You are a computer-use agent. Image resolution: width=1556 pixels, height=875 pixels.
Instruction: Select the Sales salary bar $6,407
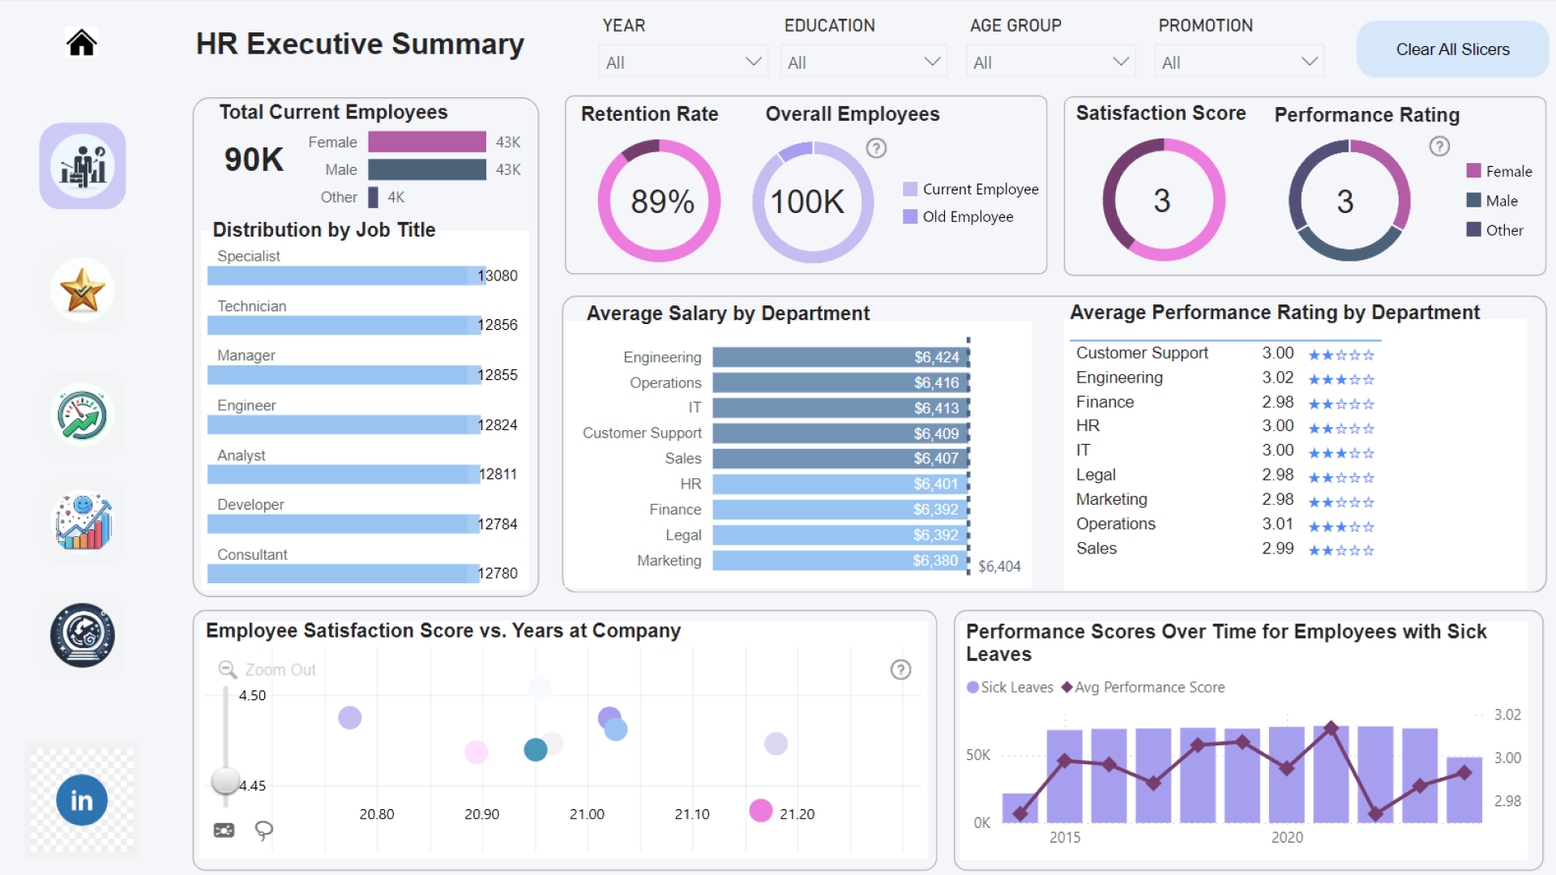click(x=841, y=459)
